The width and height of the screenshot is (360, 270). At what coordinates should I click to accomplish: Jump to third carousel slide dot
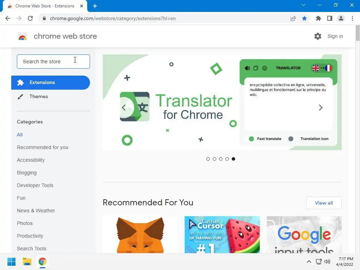click(221, 159)
